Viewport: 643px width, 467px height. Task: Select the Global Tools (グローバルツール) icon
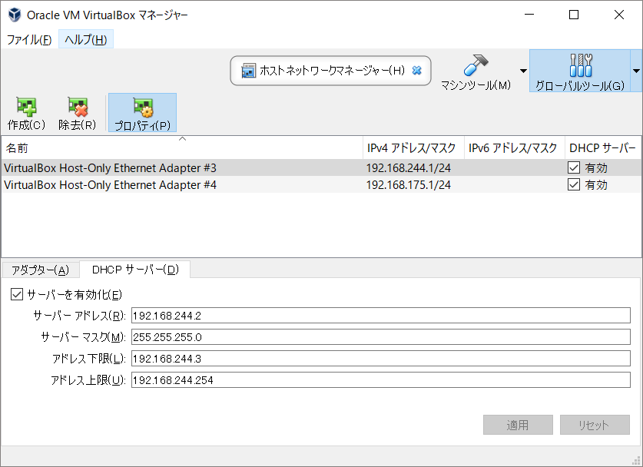pyautogui.click(x=580, y=65)
